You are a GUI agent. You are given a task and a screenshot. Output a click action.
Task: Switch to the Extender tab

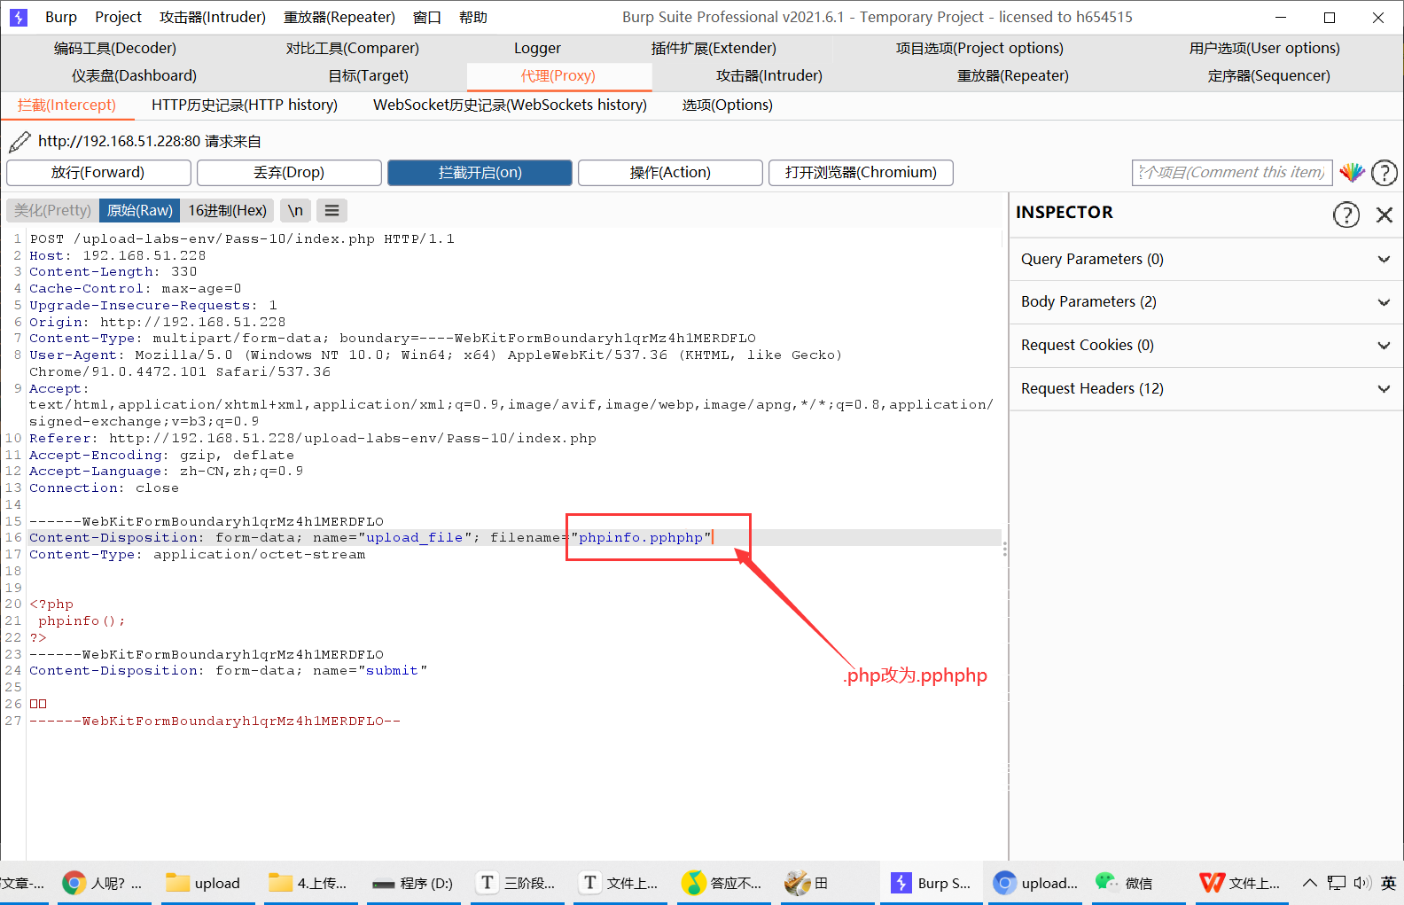(714, 48)
